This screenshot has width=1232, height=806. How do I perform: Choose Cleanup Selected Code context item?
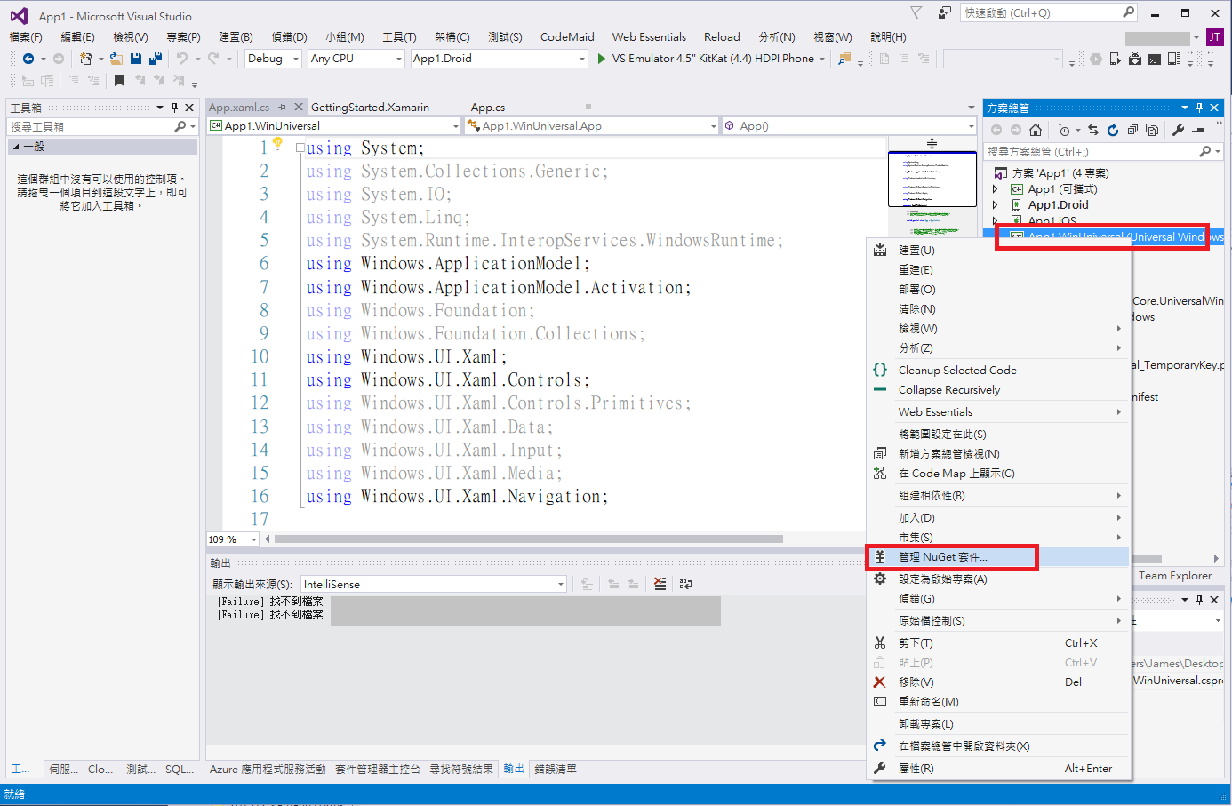[998, 371]
